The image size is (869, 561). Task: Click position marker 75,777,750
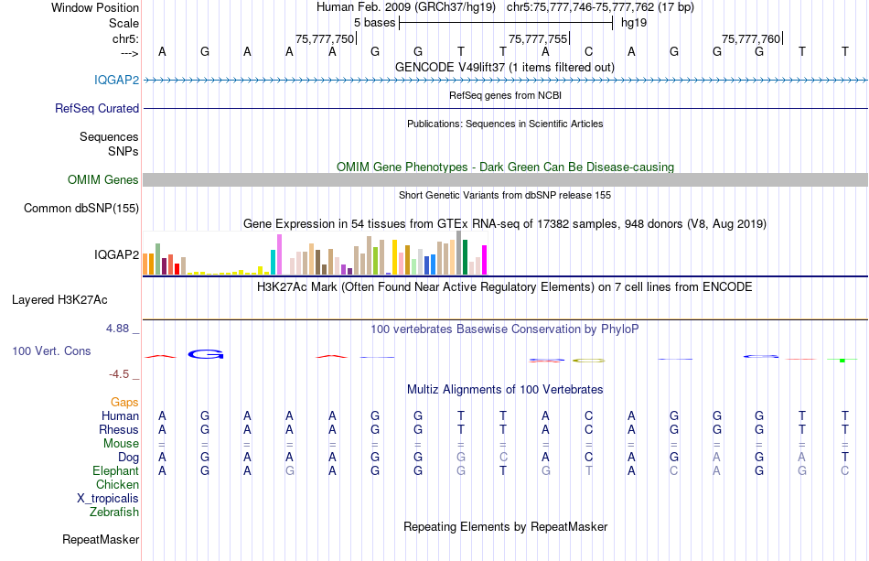324,38
